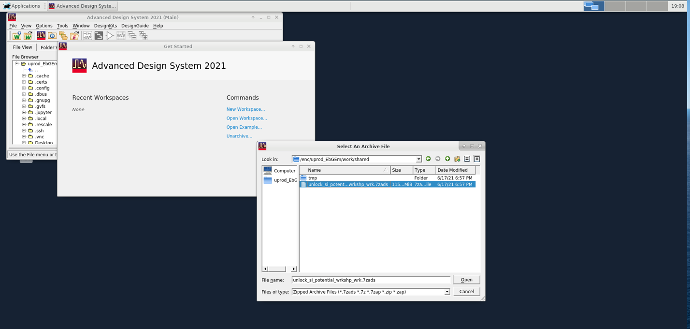Open the Files of type dropdown

coord(447,292)
